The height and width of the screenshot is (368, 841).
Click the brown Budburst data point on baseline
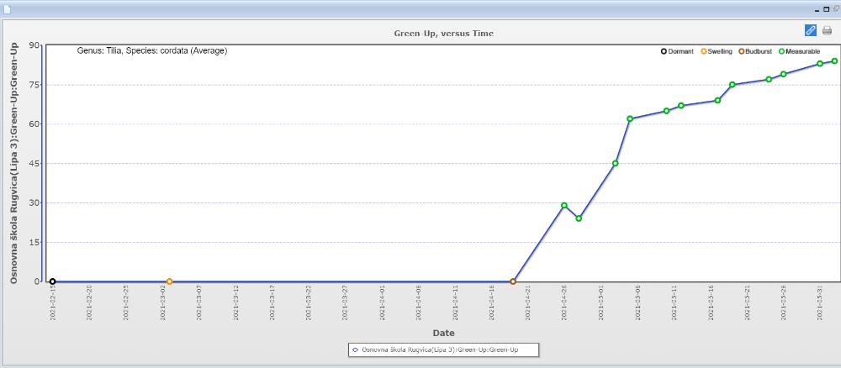513,281
